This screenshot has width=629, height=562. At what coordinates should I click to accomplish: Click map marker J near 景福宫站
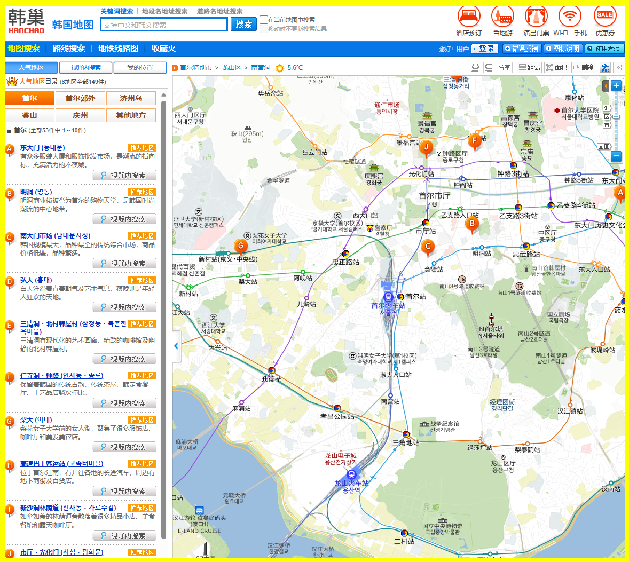coord(426,149)
